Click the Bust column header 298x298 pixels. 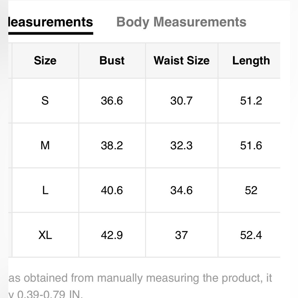[112, 60]
